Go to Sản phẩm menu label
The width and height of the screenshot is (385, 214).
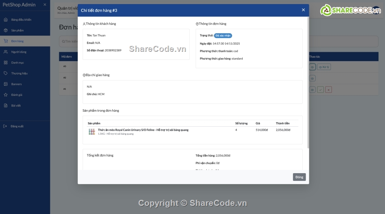coord(17,30)
